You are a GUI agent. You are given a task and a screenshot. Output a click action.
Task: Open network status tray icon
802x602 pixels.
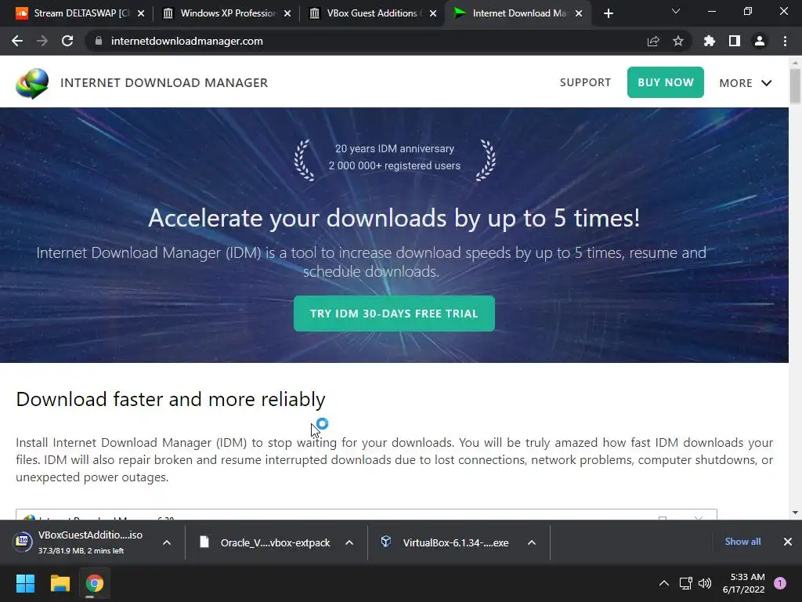tap(685, 583)
